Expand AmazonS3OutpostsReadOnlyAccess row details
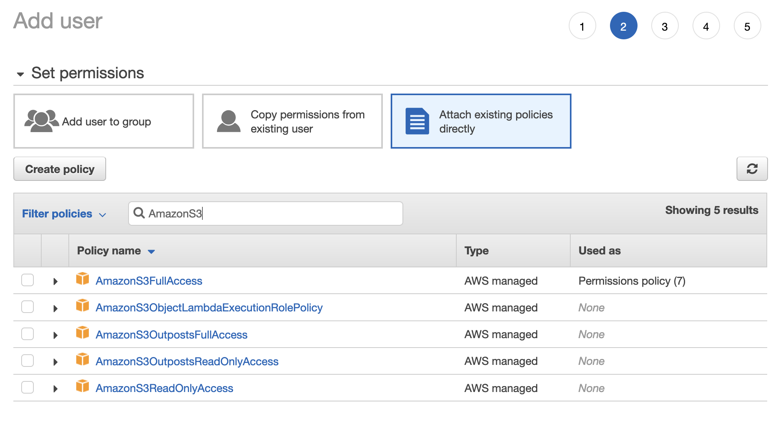779x427 pixels. [x=55, y=362]
